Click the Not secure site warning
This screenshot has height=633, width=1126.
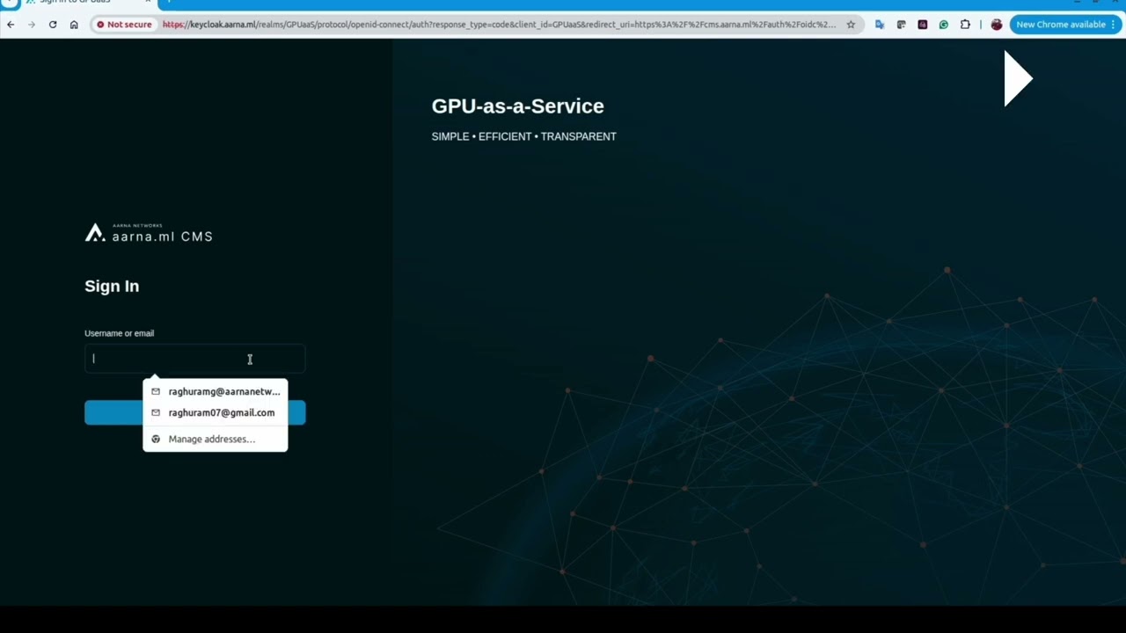click(x=124, y=25)
